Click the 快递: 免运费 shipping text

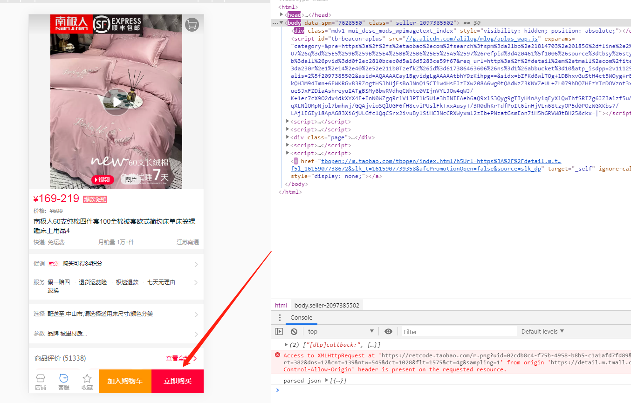(x=49, y=242)
